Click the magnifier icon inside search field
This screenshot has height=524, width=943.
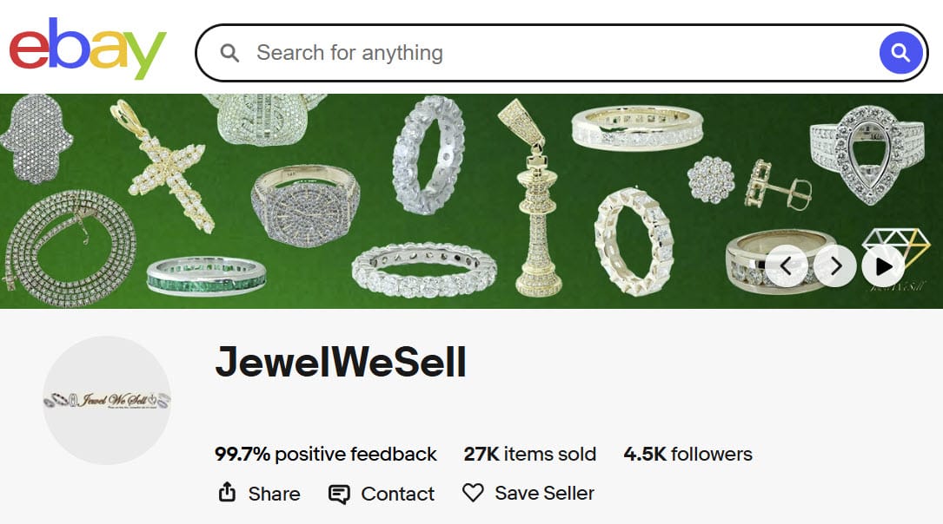[x=229, y=54]
